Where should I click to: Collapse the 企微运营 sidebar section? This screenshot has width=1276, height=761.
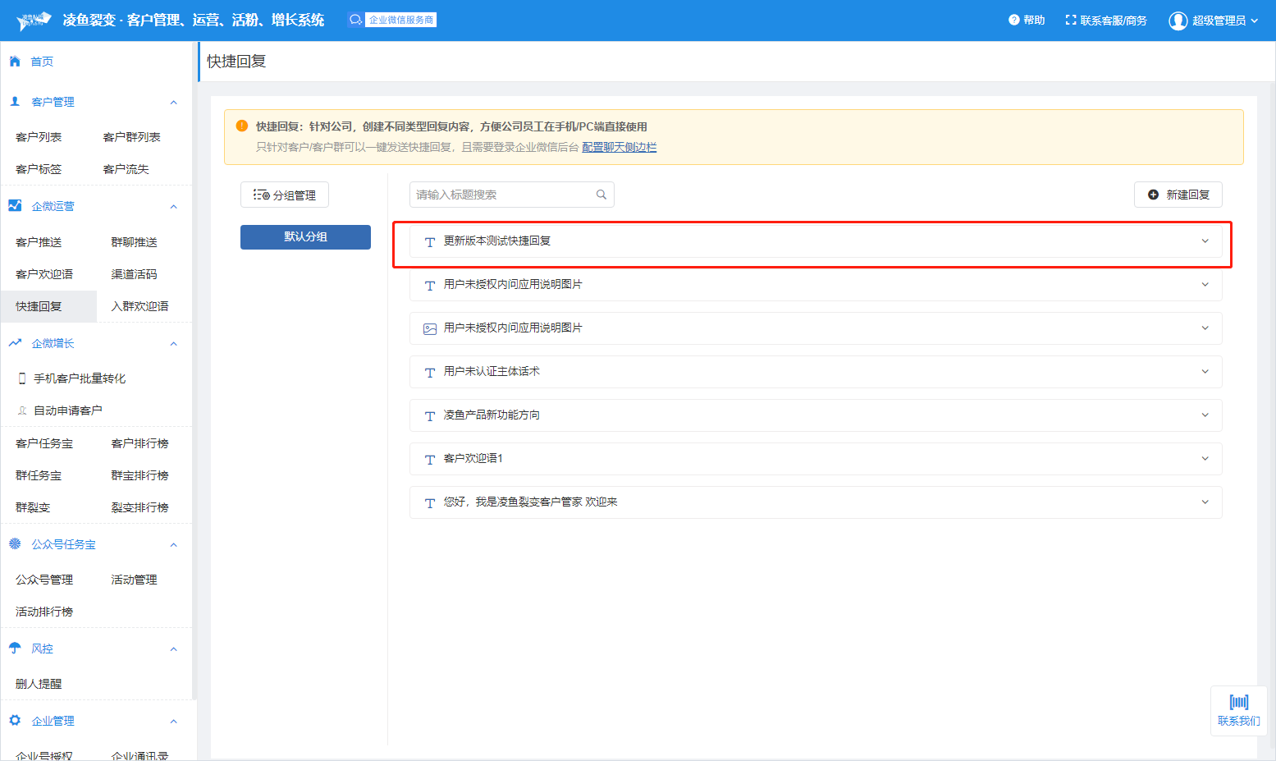[x=173, y=207]
